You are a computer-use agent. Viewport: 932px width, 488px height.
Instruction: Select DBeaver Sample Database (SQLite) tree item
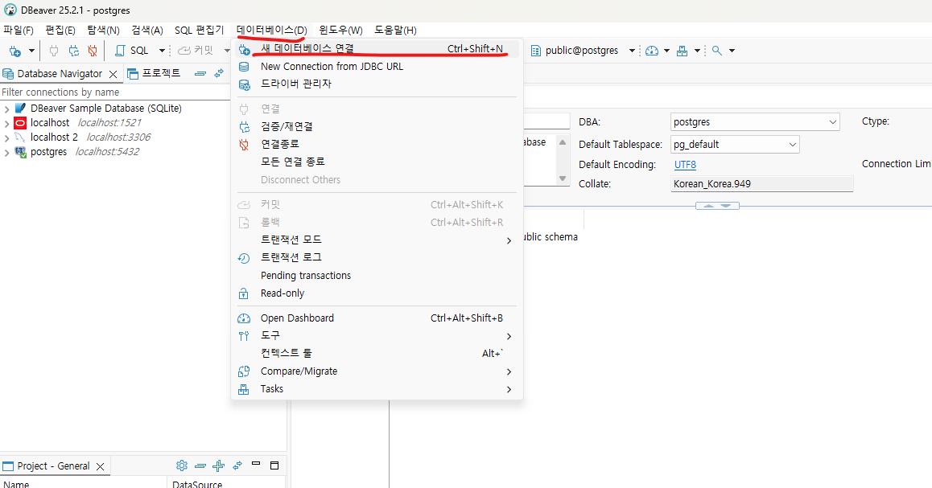tap(105, 108)
